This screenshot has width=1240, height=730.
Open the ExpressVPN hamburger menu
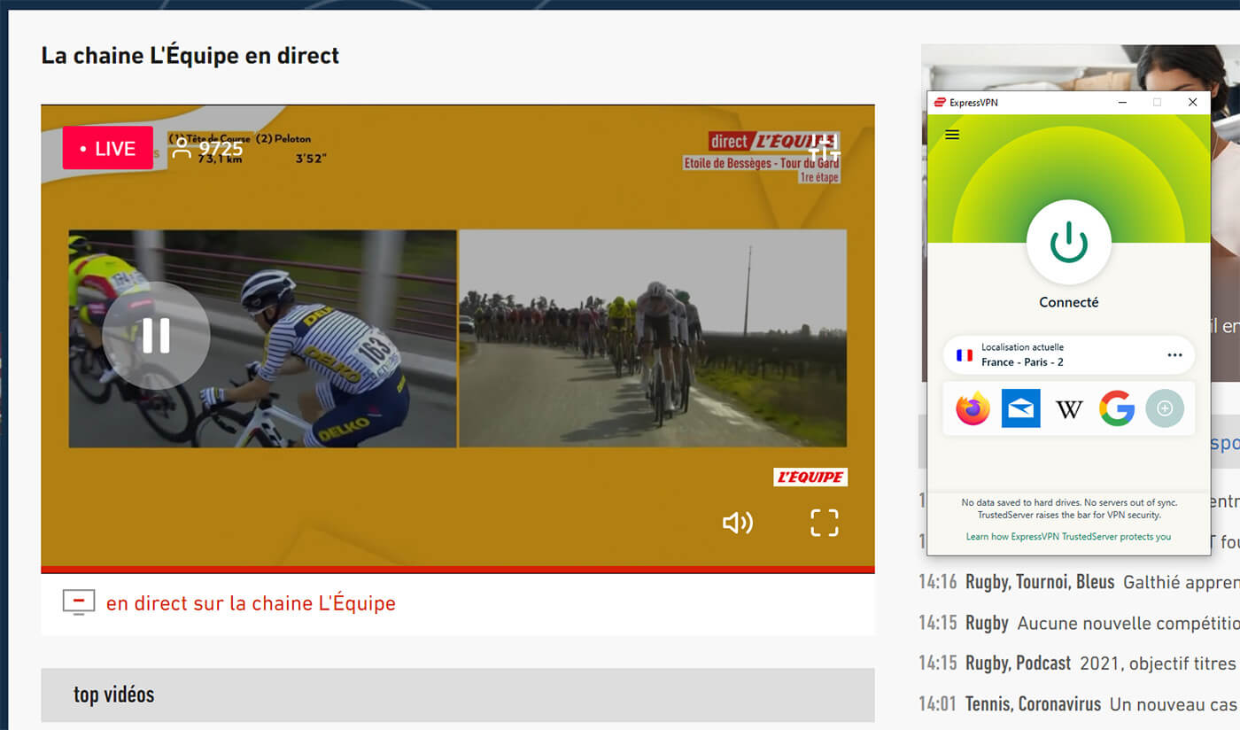[952, 135]
